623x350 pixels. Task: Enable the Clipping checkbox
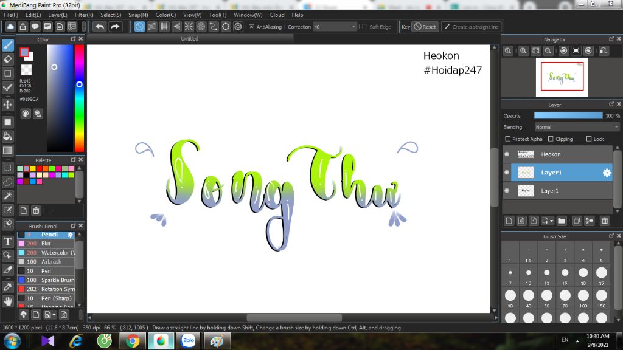coord(551,139)
